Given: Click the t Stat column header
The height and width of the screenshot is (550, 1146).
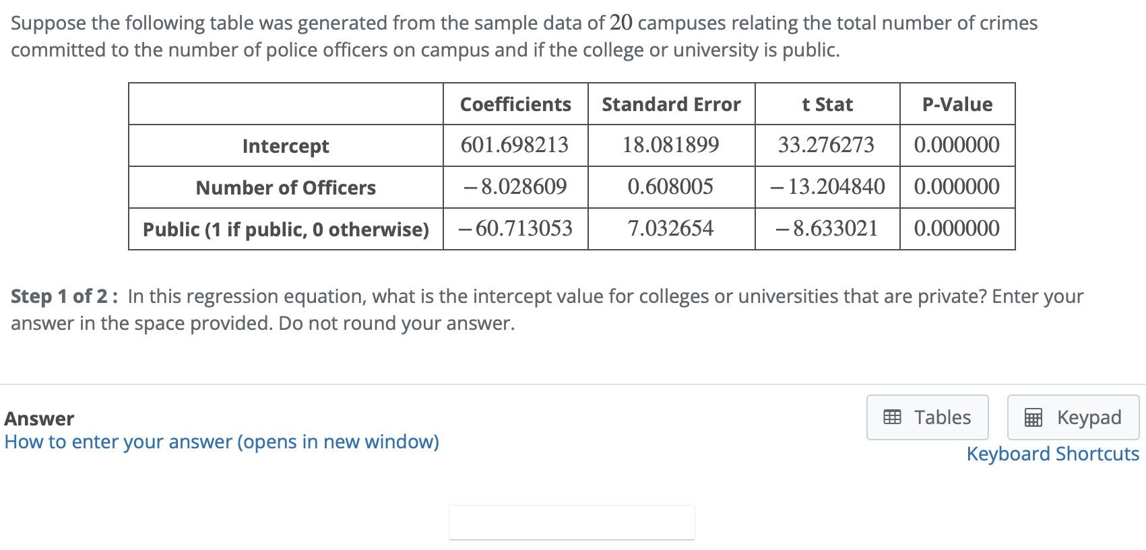Looking at the screenshot, I should point(827,104).
